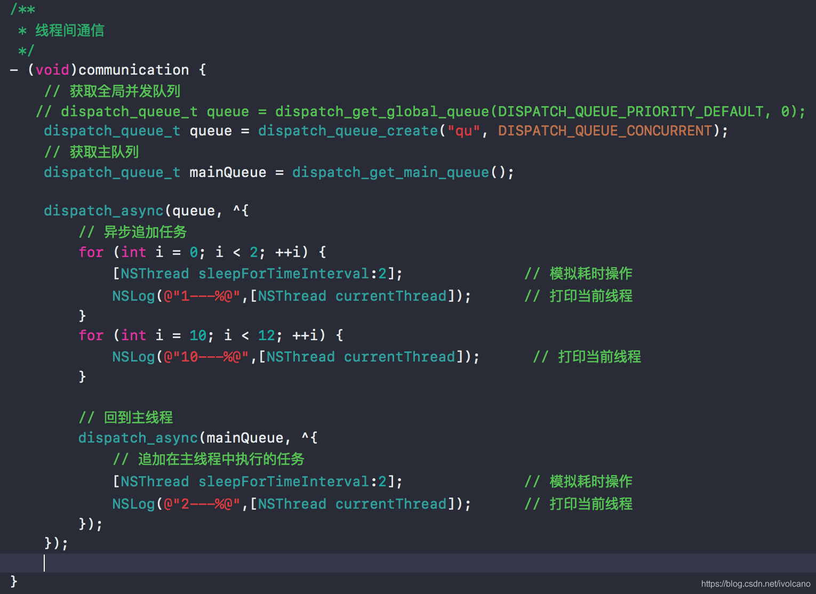Click the 线程间通信 comment text

click(x=70, y=30)
